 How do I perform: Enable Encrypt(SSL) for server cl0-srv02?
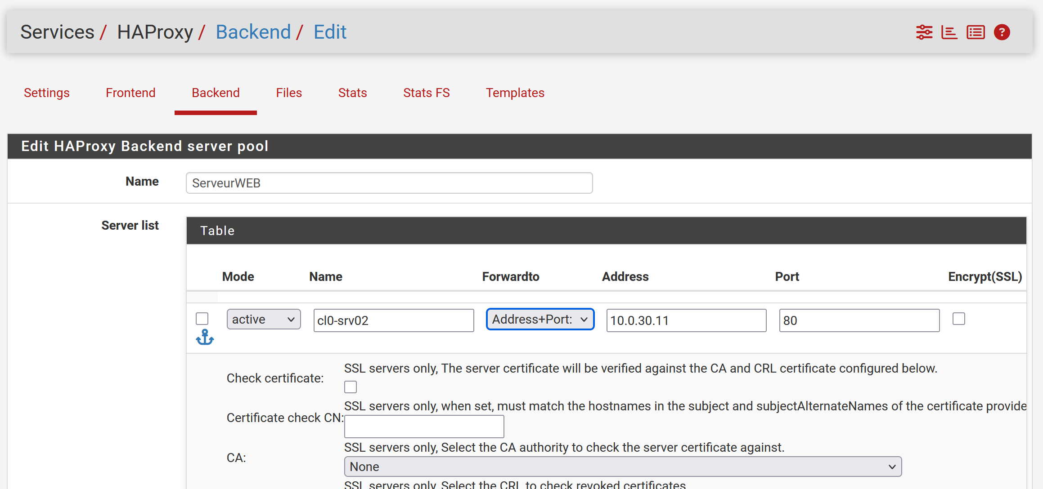(959, 319)
